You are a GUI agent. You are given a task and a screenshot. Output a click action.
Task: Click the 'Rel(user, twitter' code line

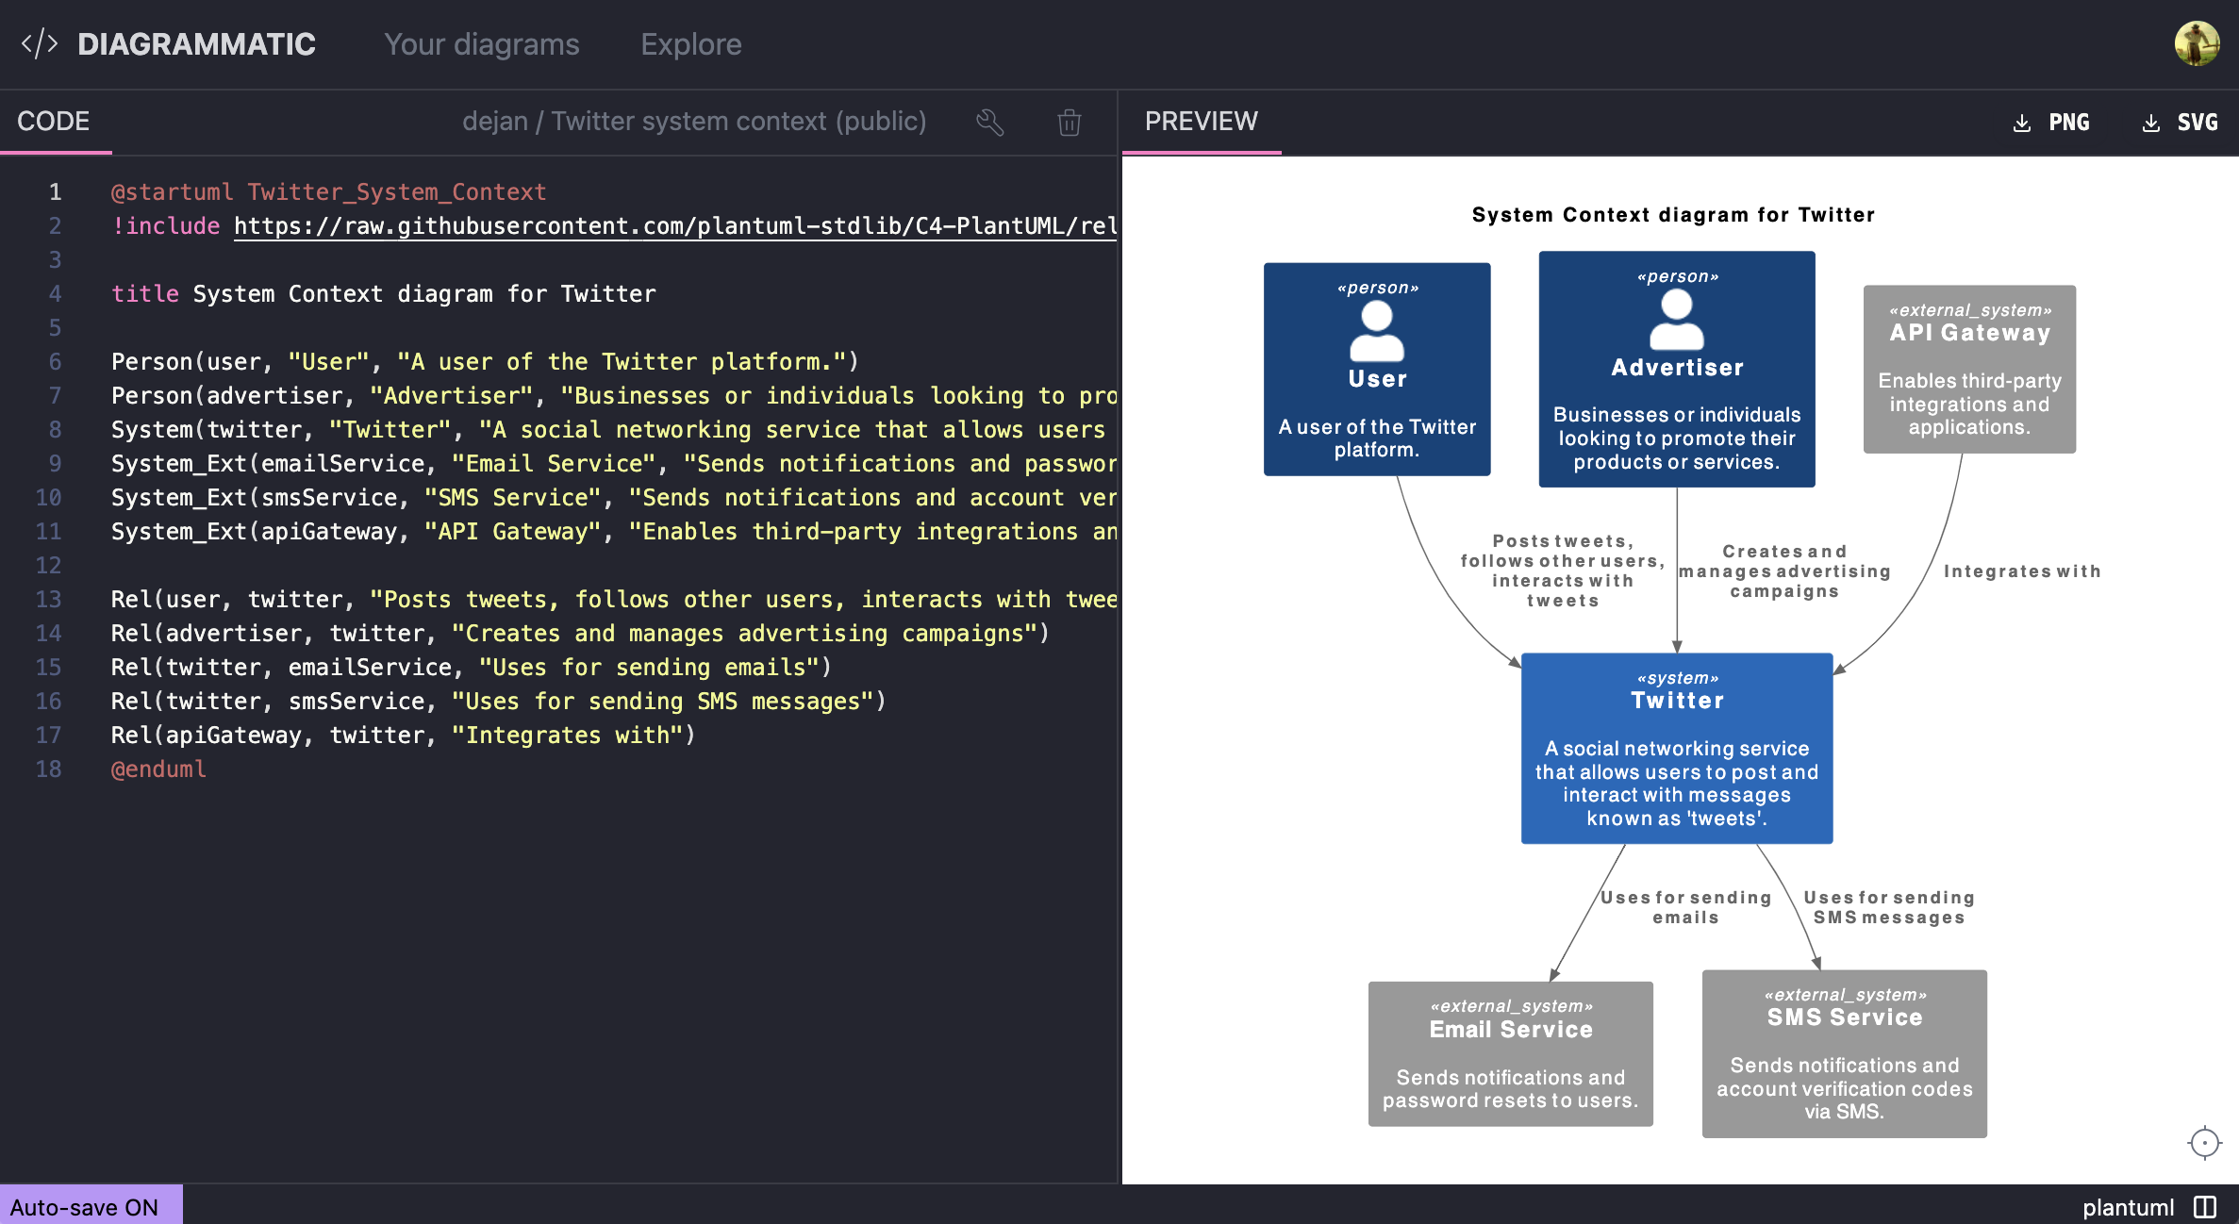[x=614, y=600]
